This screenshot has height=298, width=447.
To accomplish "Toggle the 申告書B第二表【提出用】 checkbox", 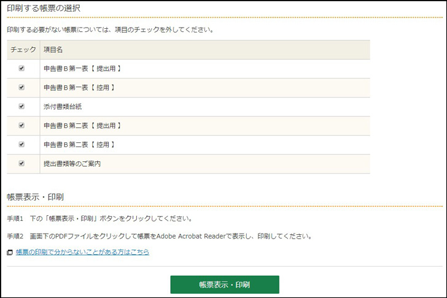I will pyautogui.click(x=21, y=126).
